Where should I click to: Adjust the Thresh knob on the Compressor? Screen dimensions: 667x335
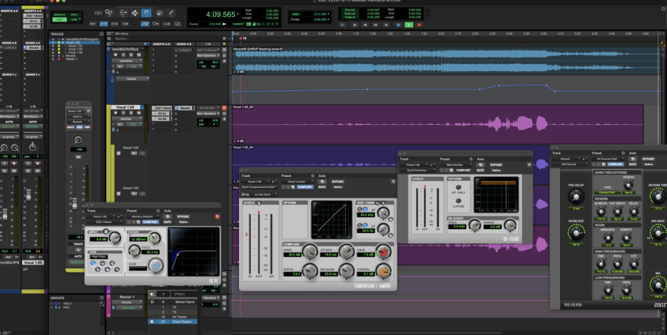pos(385,272)
